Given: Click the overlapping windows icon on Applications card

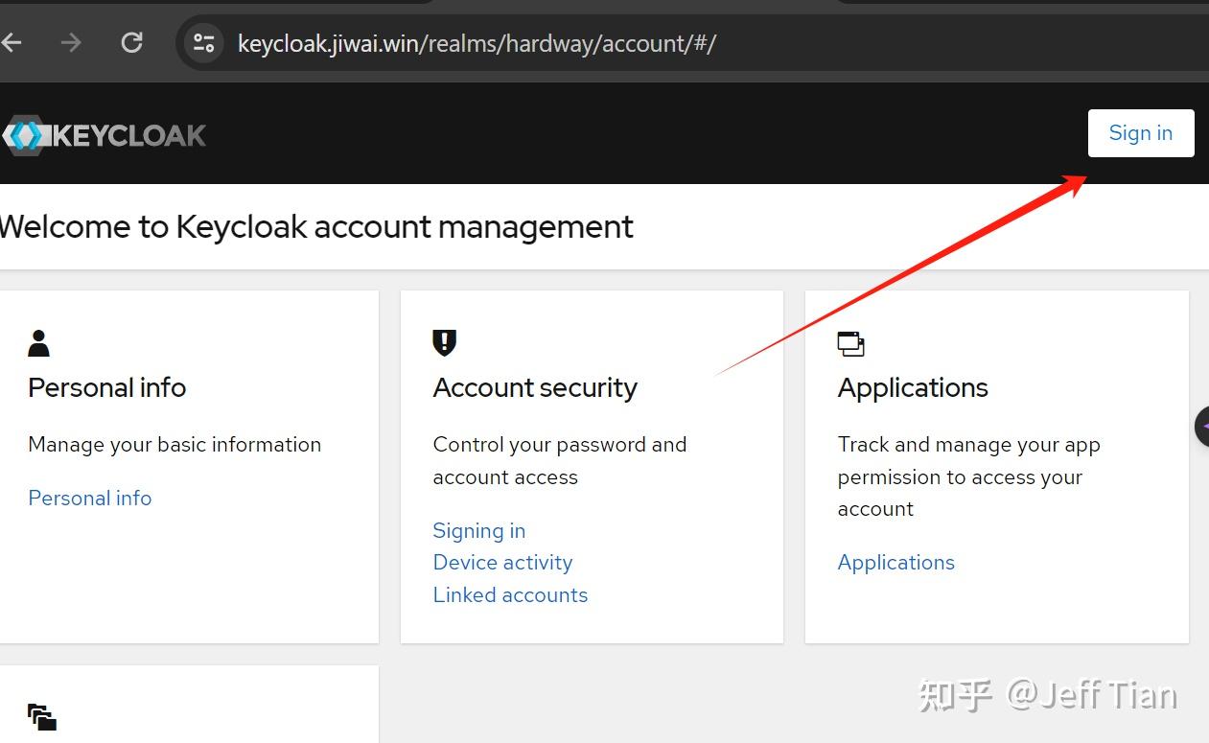Looking at the screenshot, I should coord(849,342).
